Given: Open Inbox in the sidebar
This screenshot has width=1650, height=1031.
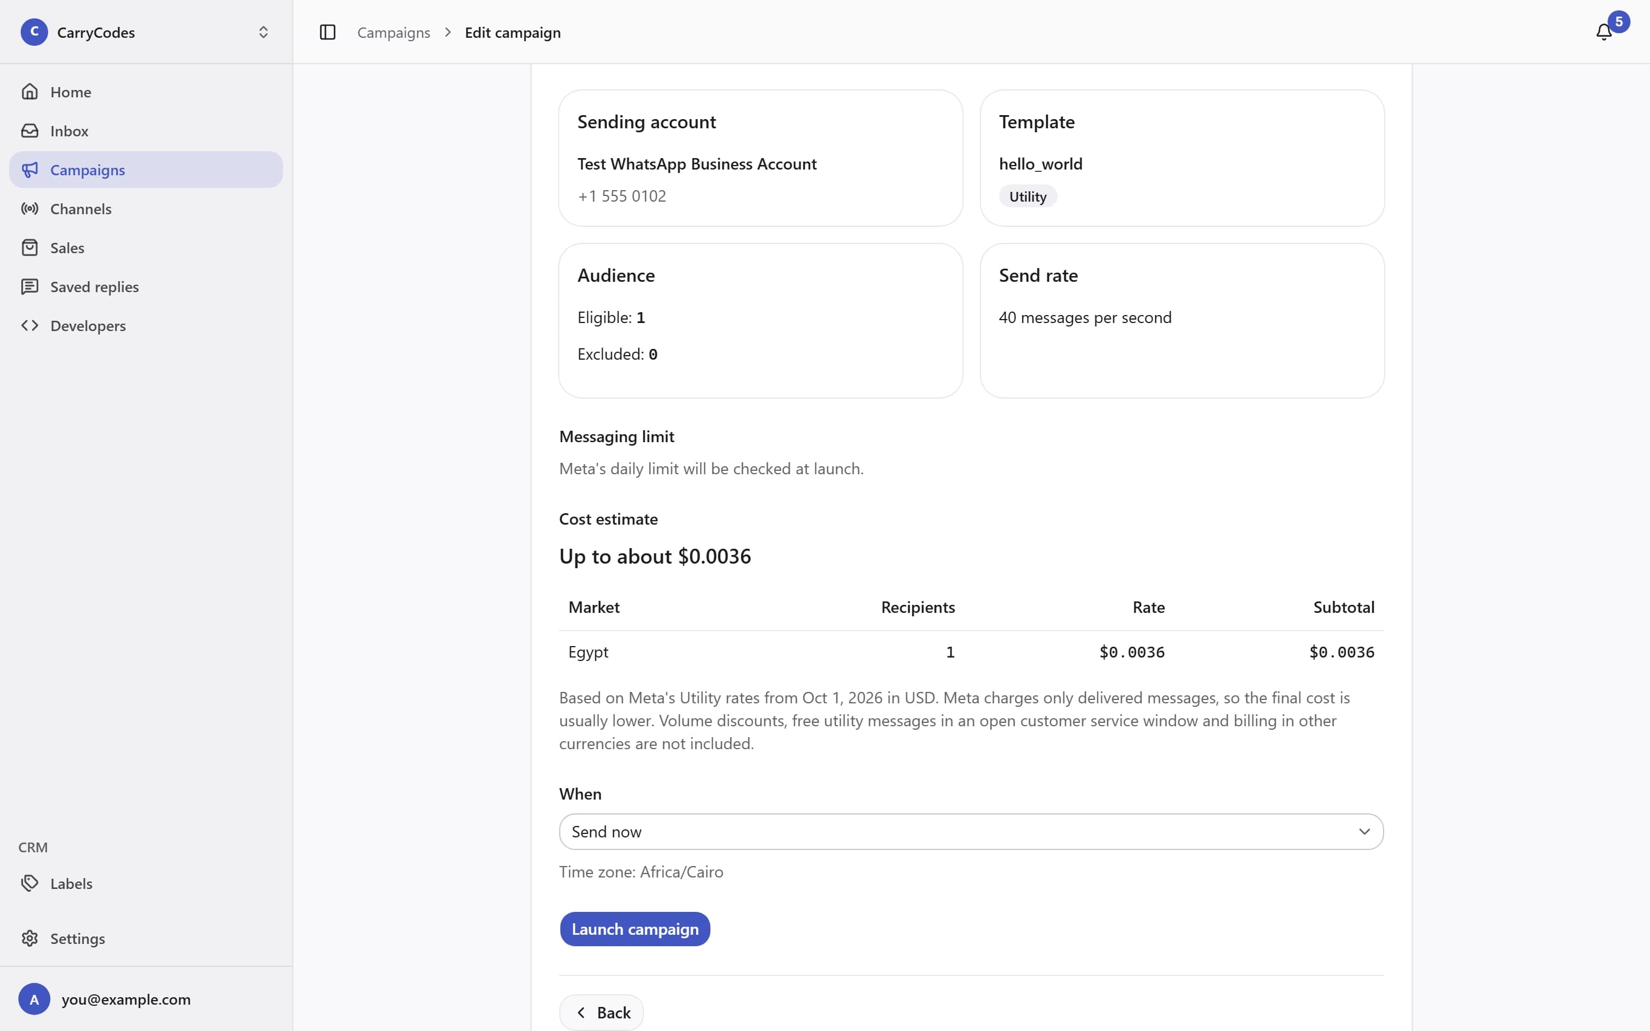Looking at the screenshot, I should 146,130.
